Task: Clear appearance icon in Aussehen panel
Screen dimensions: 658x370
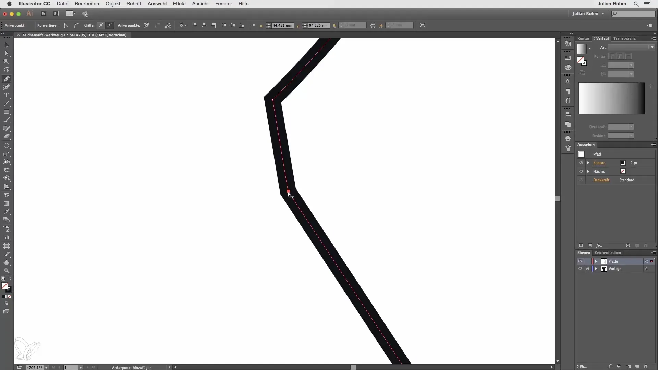Action: pyautogui.click(x=628, y=246)
